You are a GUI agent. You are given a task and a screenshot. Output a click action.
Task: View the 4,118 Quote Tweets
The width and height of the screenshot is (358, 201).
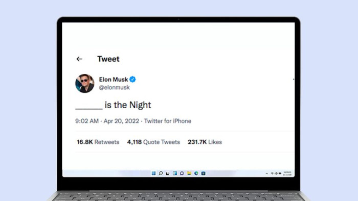tap(153, 142)
